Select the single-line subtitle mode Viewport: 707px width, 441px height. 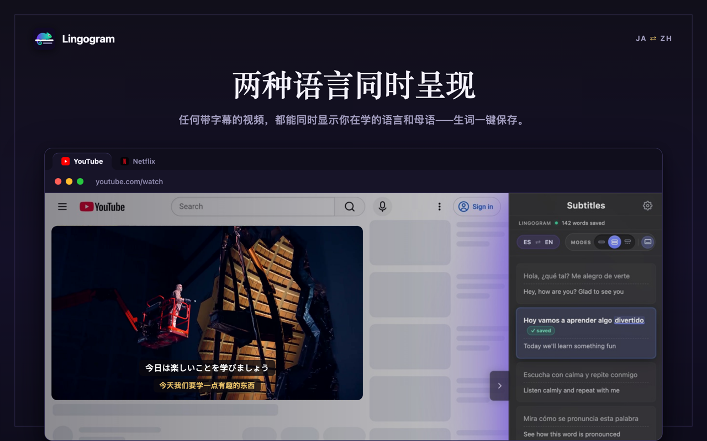[x=602, y=242]
